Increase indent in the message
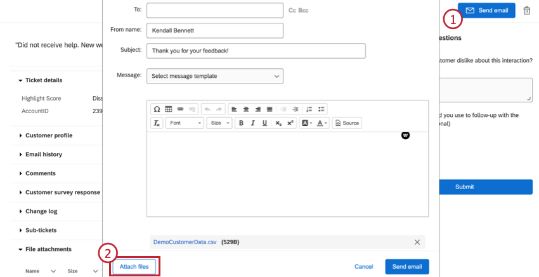This screenshot has height=277, width=539. click(295, 109)
